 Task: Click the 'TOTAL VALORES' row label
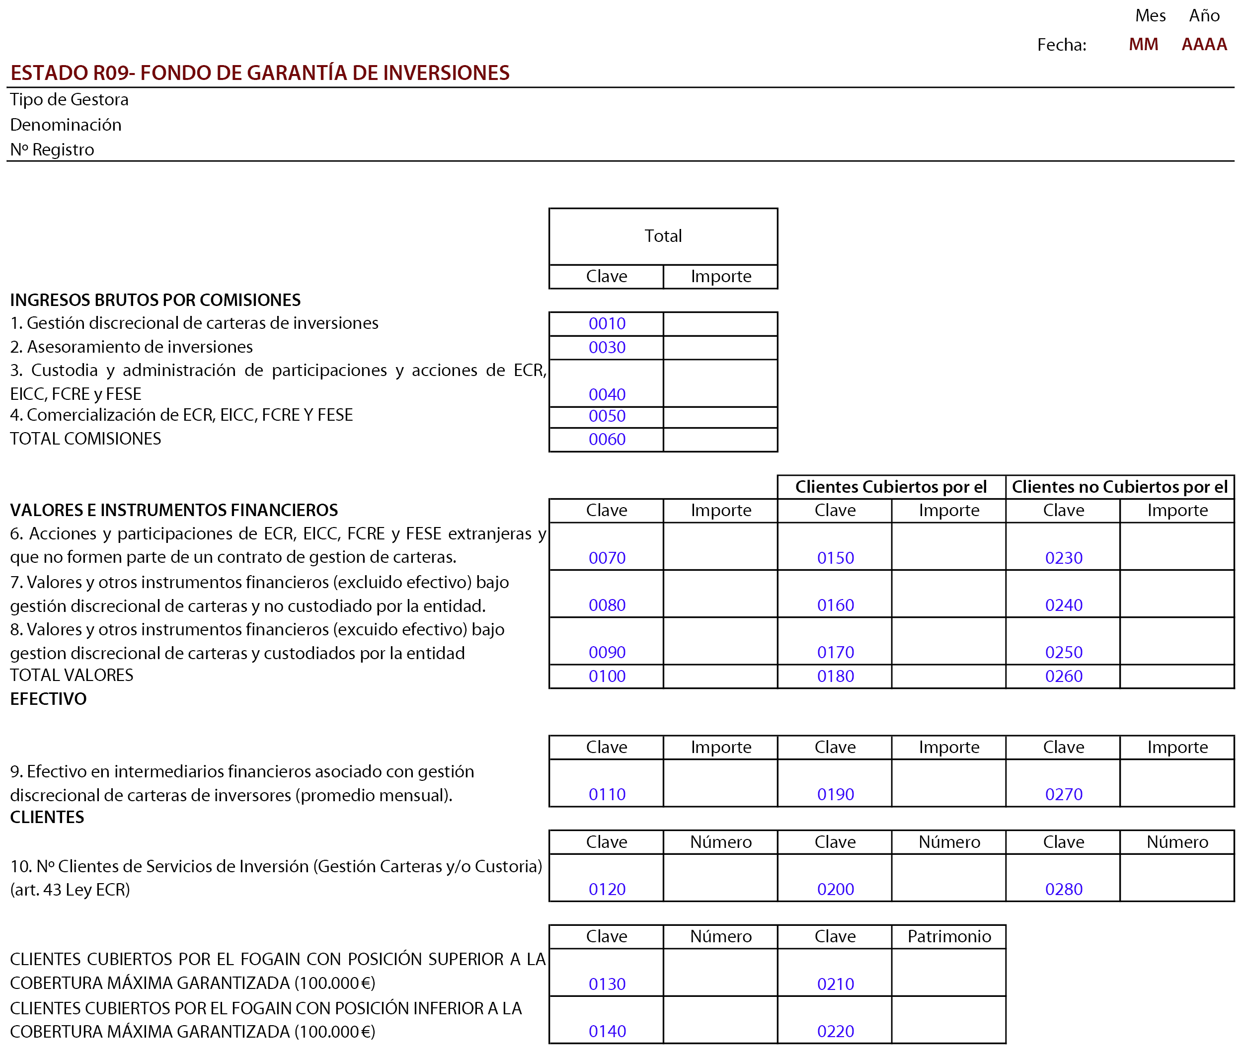point(72,675)
